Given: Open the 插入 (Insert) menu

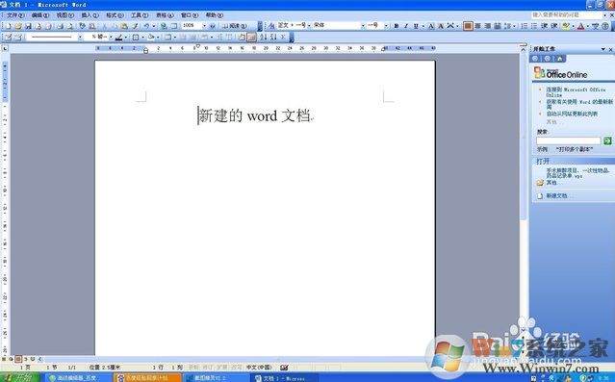Looking at the screenshot, I should tap(90, 14).
